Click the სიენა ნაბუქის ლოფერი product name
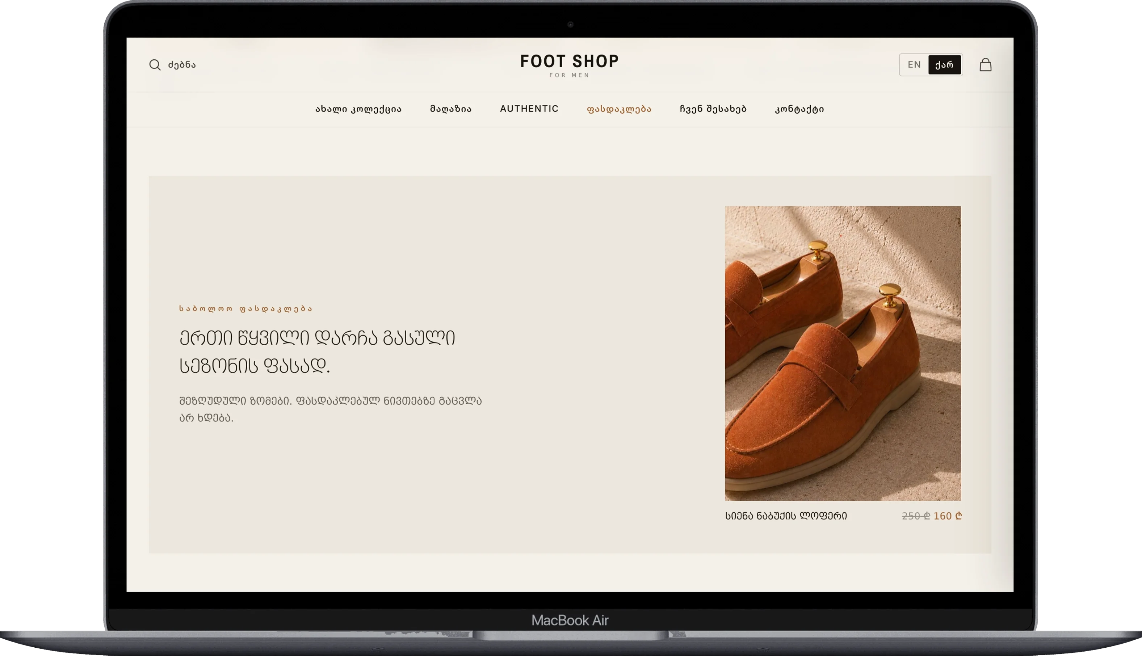The width and height of the screenshot is (1142, 656). 786,516
